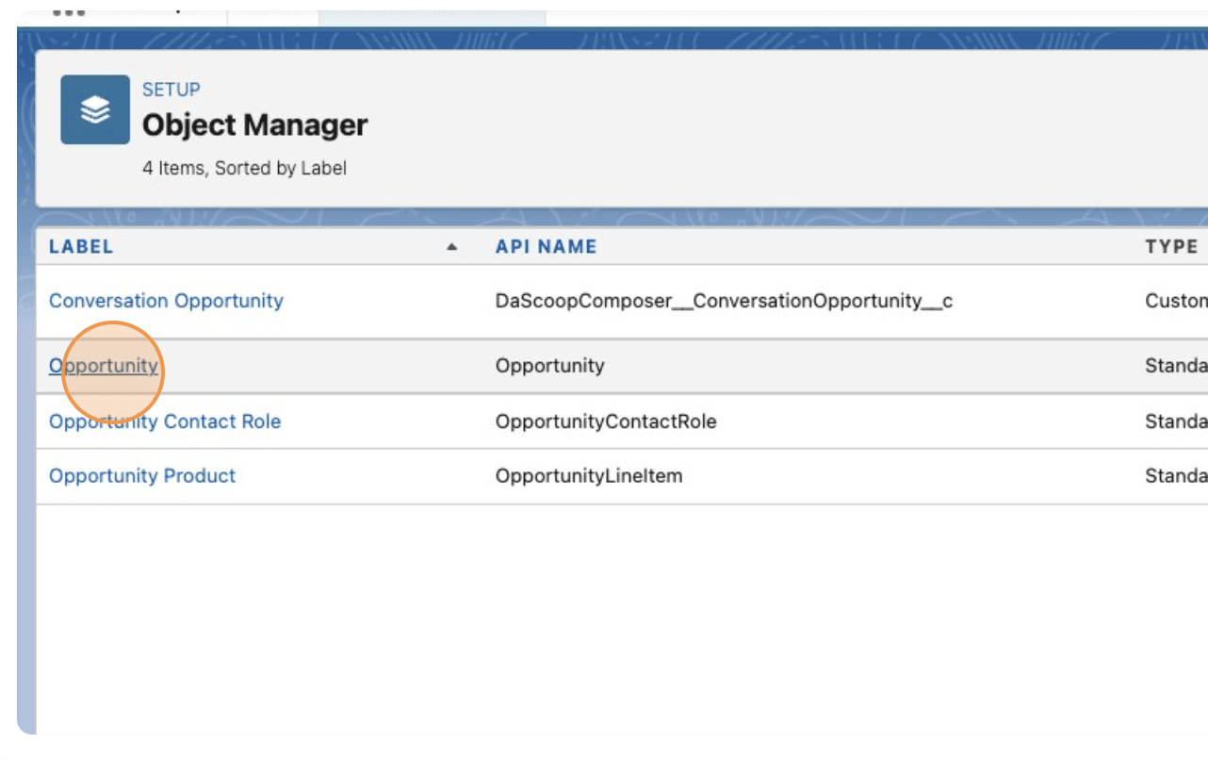Sort by the API NAME column header
This screenshot has height=760, width=1208.
547,247
